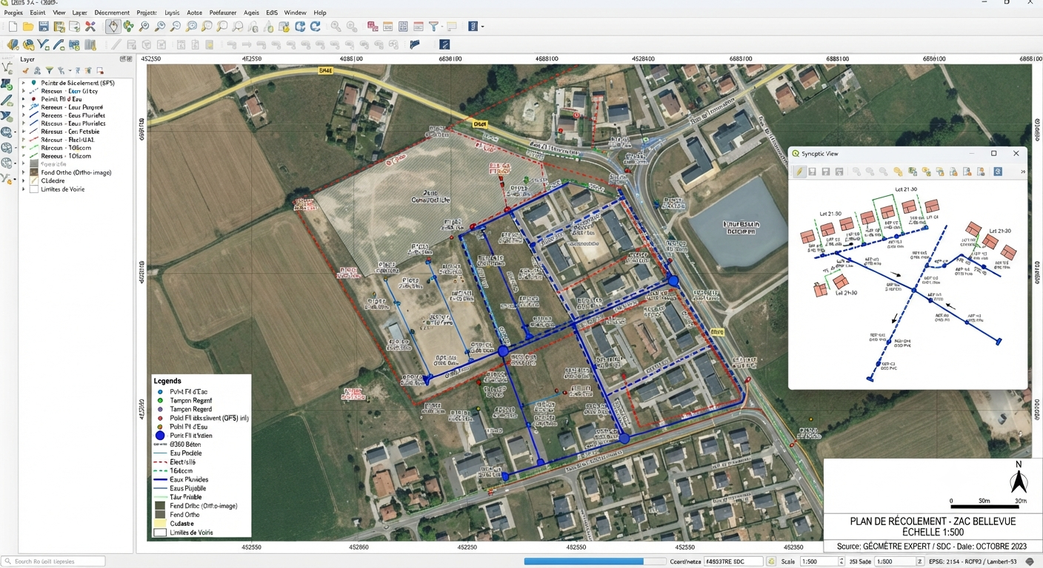Click the white swatch of Limites de Voirie layer
1043x568 pixels.
[x=34, y=189]
